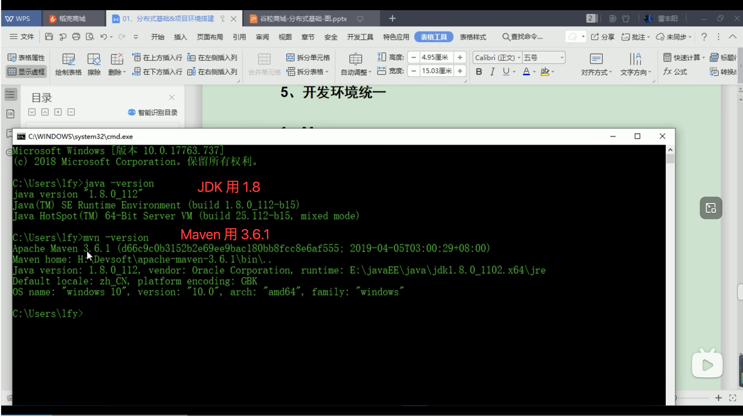Click the Save icon in quick toolbar
The image size is (743, 417).
tap(49, 37)
